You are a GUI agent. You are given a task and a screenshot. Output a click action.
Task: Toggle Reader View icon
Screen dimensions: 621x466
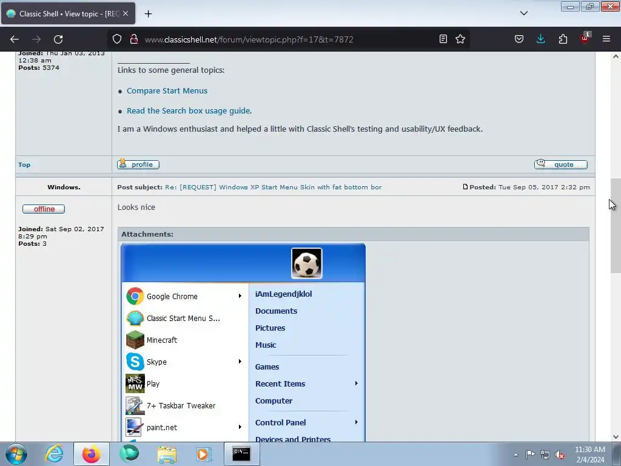(443, 39)
